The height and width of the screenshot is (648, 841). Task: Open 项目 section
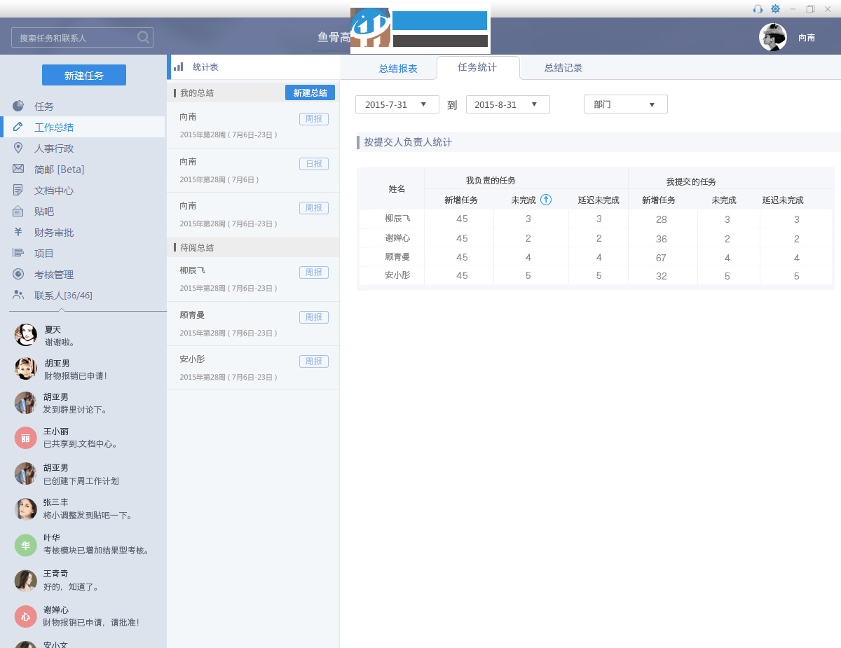point(44,254)
